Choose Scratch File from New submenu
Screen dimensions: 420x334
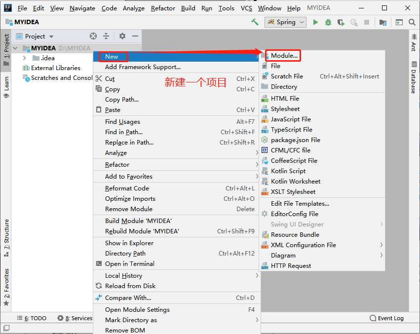pos(322,76)
